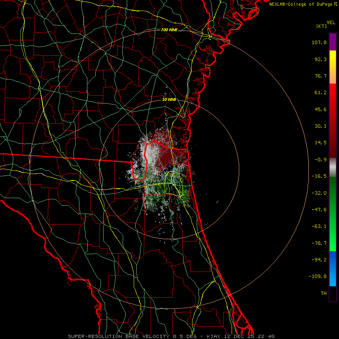Pick the black TH segment of scale
Screen dimensions: 339x339
(333, 294)
